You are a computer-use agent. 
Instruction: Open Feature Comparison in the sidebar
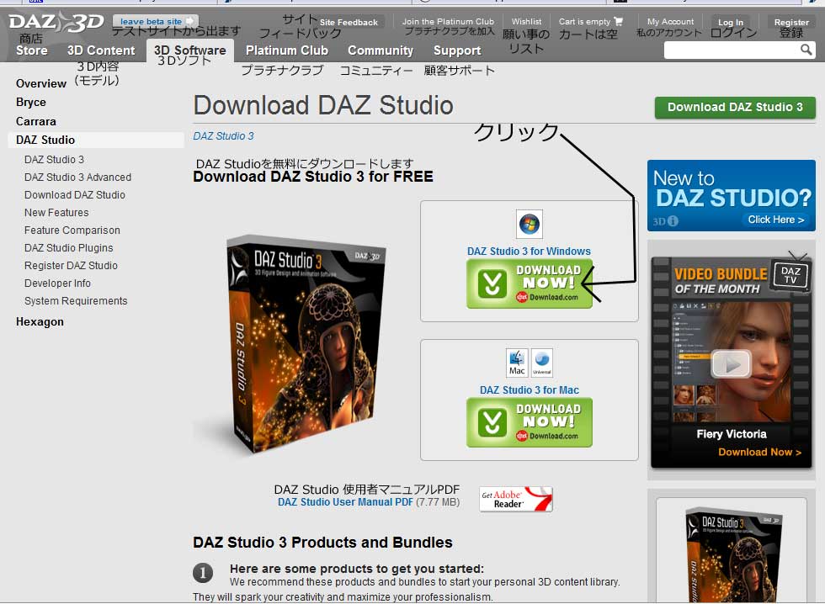pyautogui.click(x=72, y=230)
